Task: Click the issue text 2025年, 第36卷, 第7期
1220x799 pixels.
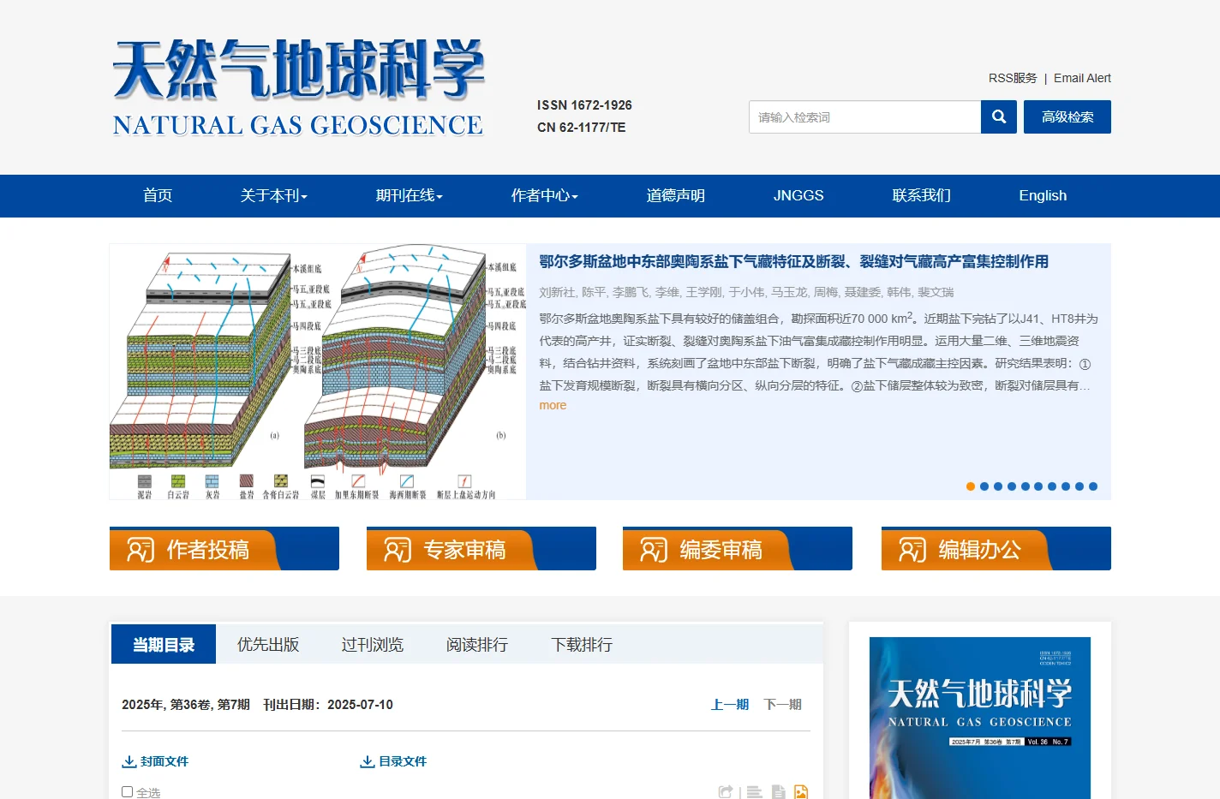Action: pos(186,705)
